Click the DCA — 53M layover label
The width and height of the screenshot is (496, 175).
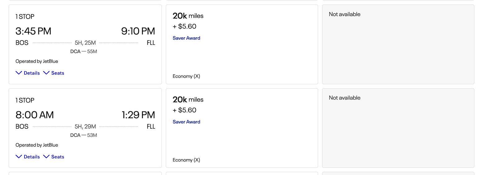pos(84,135)
